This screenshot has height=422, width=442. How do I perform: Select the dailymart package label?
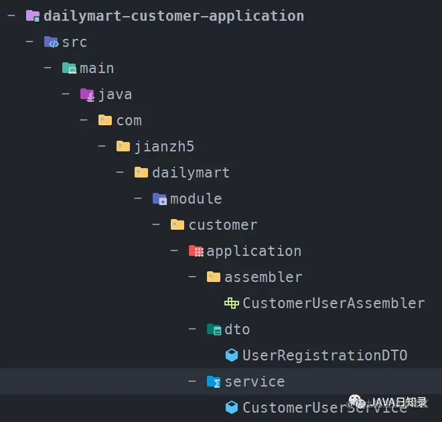point(191,173)
